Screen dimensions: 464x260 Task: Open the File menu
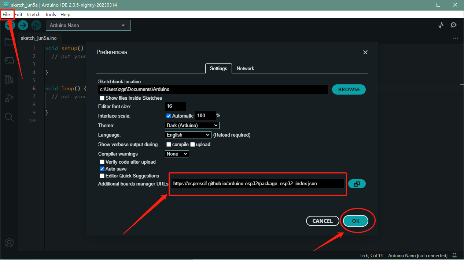pyautogui.click(x=6, y=14)
